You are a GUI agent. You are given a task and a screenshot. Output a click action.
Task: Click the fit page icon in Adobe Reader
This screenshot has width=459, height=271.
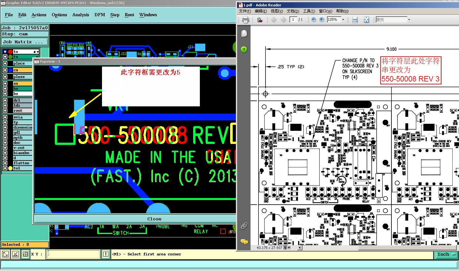click(367, 20)
